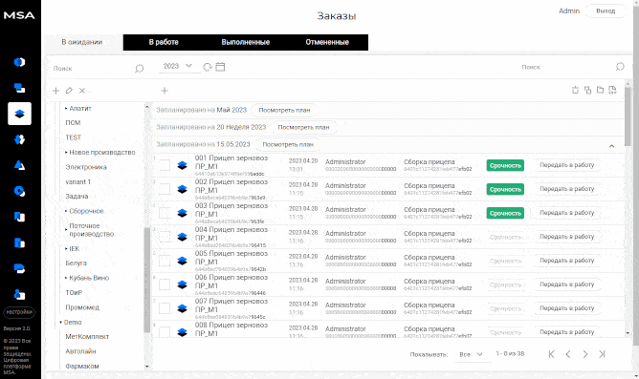Click the folder icon in orders toolbar
639x379 pixels.
click(x=601, y=91)
